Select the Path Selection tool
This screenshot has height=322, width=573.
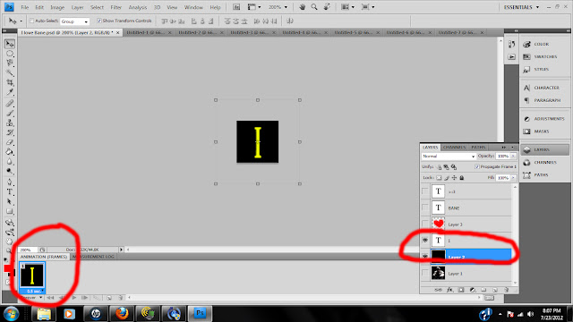(x=10, y=201)
